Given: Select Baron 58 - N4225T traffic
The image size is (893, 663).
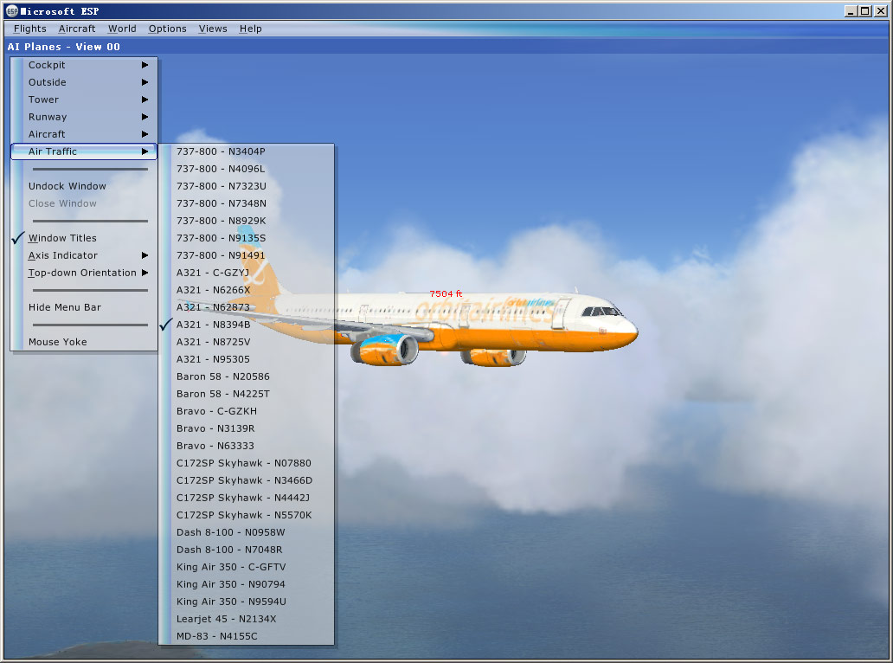Looking at the screenshot, I should click(246, 394).
